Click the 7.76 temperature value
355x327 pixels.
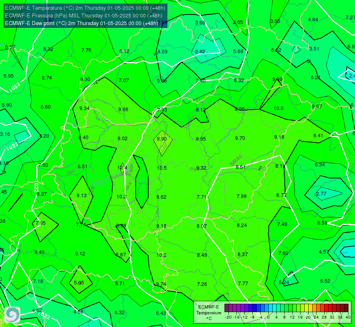[x=86, y=50]
